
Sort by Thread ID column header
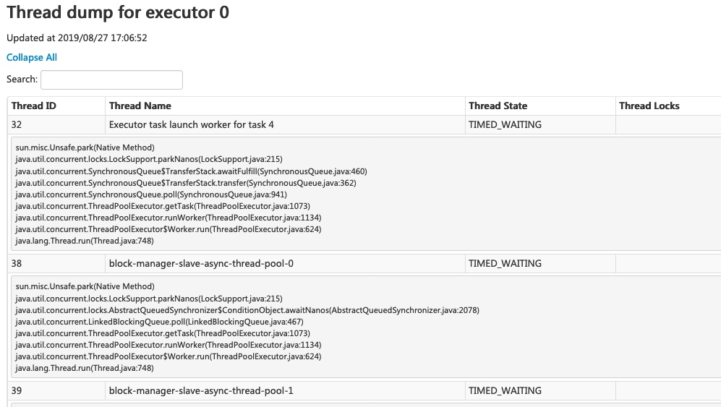(x=33, y=106)
